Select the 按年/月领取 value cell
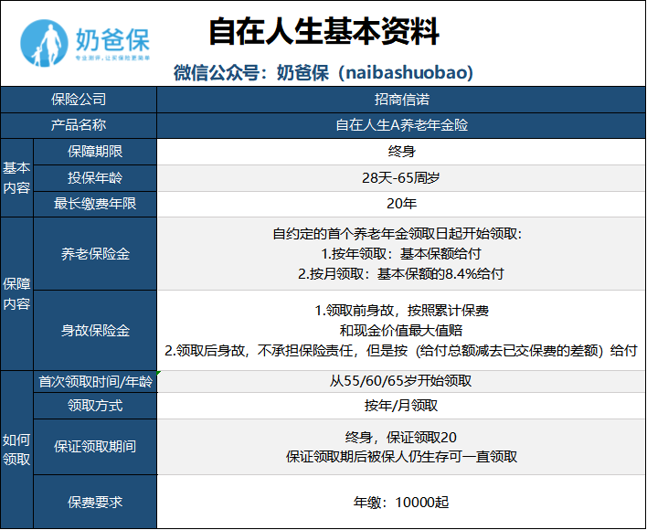This screenshot has height=530, width=647. [401, 406]
